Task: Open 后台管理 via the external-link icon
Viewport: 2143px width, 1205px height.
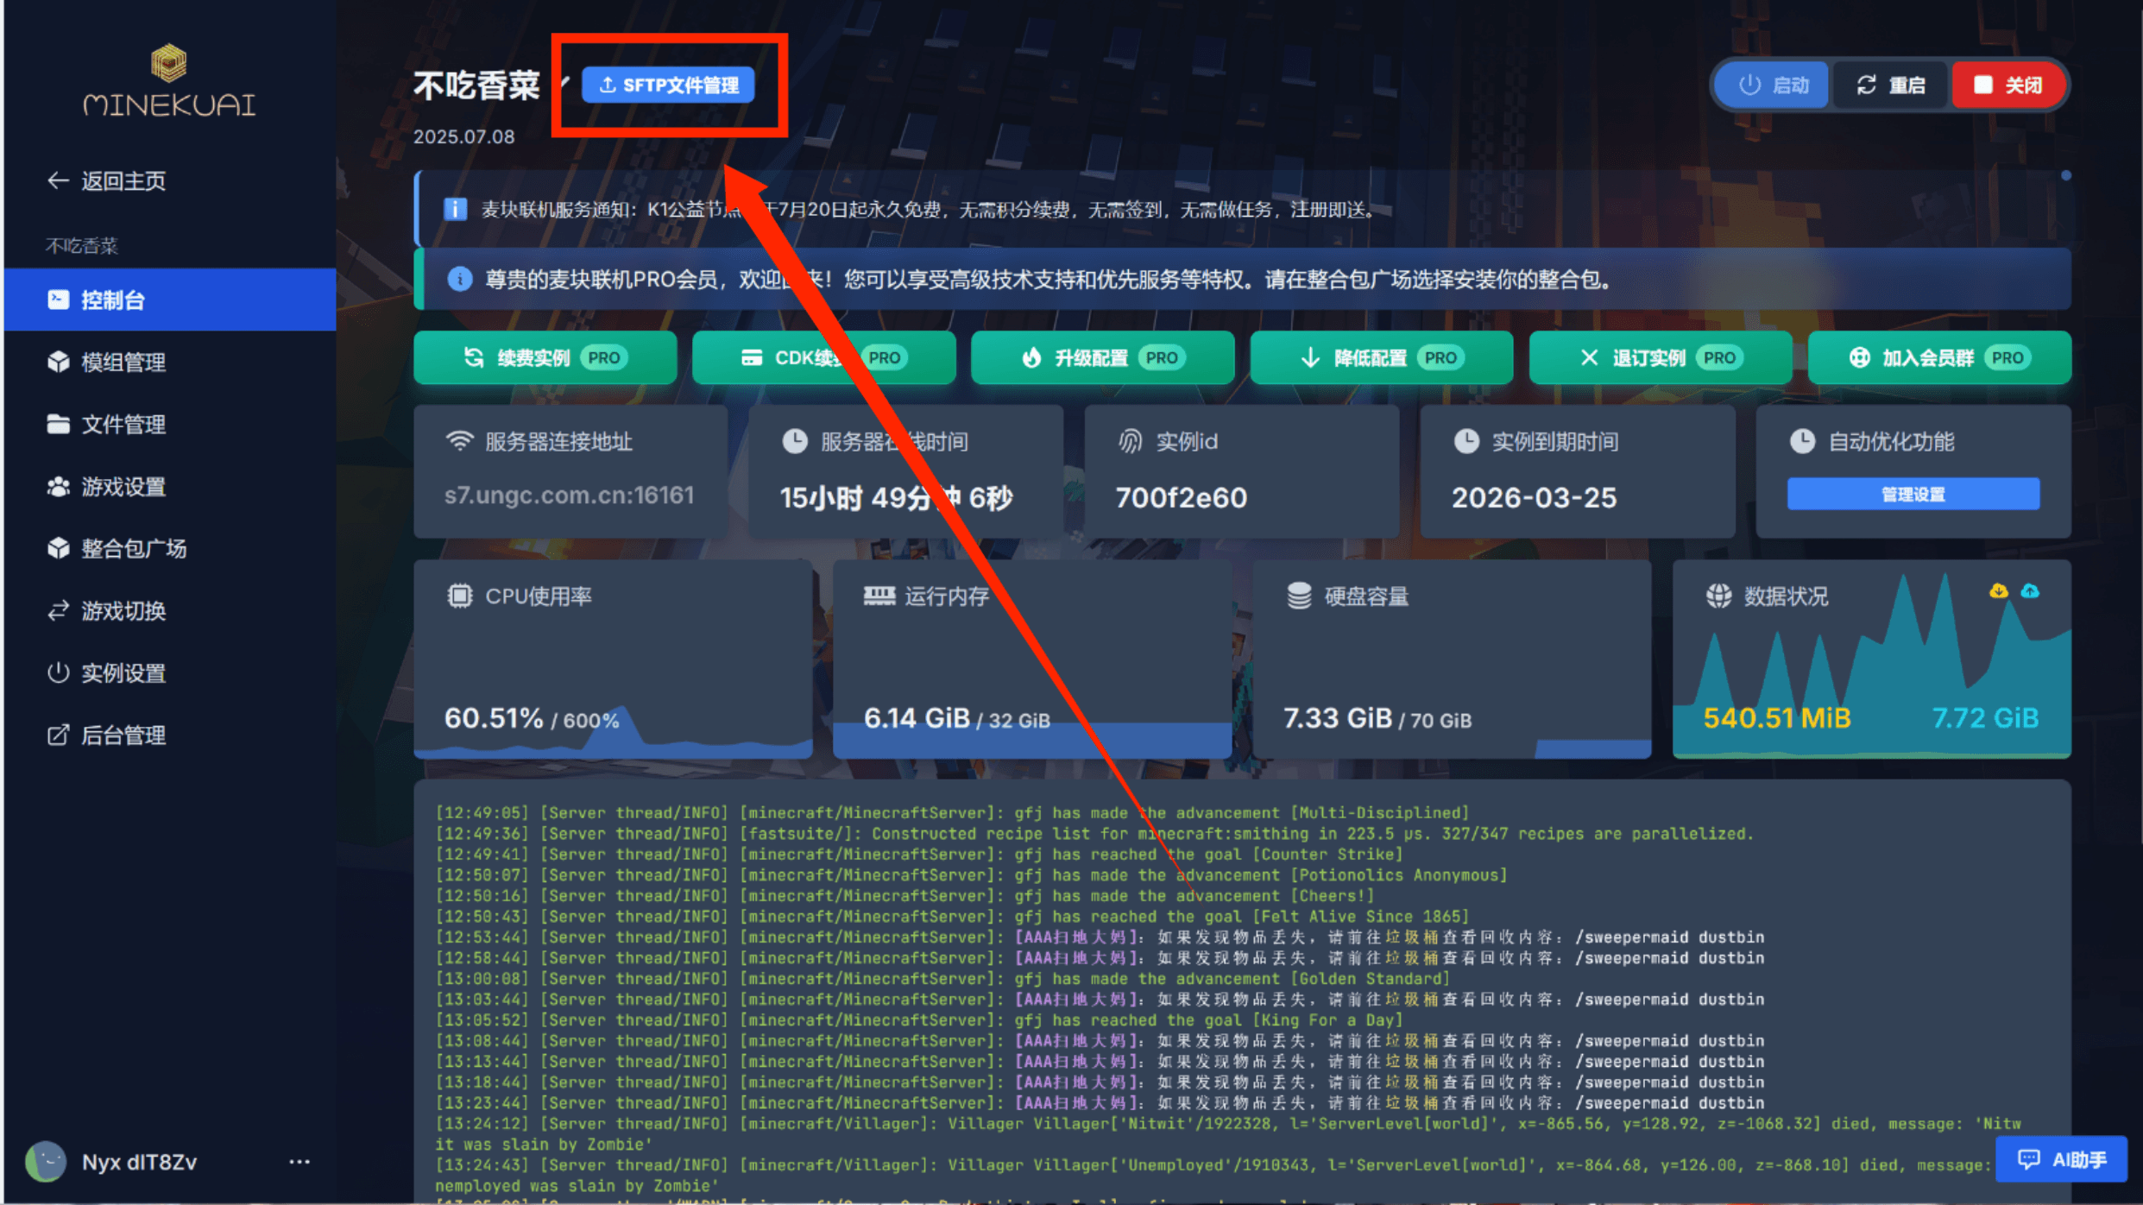Action: (x=123, y=735)
